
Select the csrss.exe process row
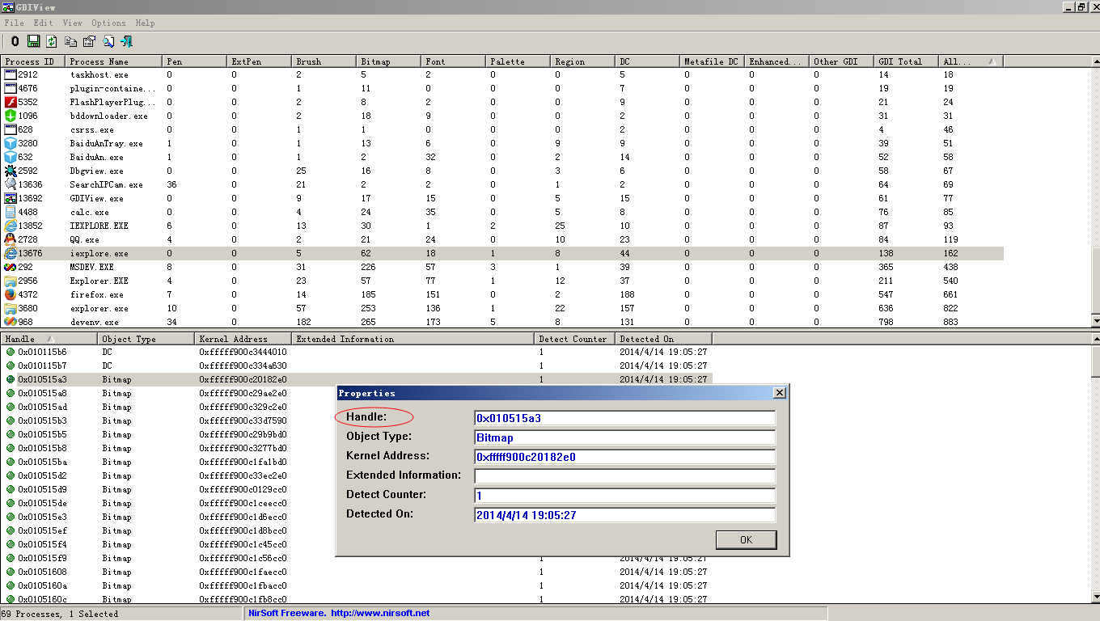502,129
